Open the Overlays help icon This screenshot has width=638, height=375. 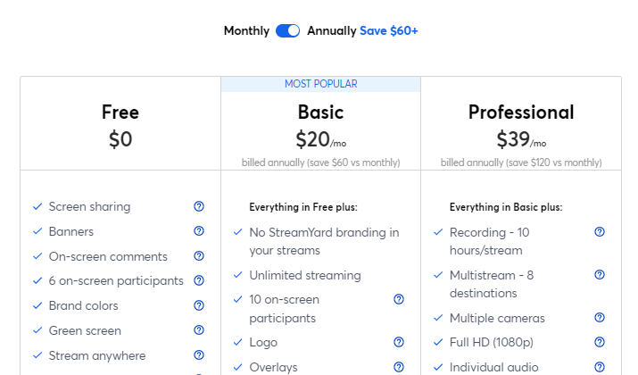point(399,367)
